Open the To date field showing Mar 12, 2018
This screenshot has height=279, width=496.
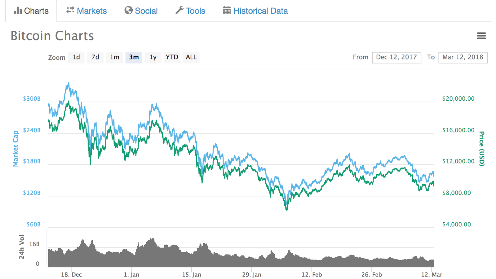pos(463,57)
